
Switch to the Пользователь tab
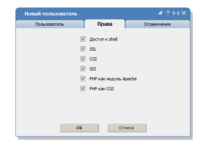pos(50,24)
